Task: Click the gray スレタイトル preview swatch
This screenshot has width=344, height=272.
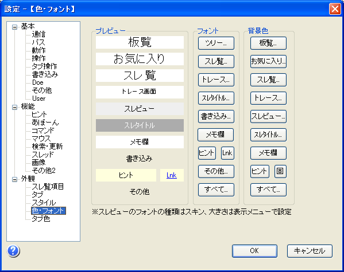Action: point(140,125)
